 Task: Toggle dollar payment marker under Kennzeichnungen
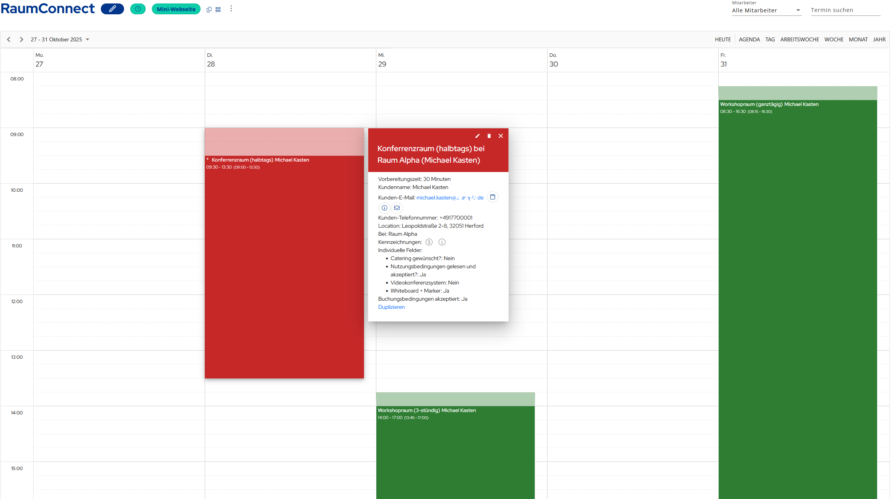[x=429, y=242]
